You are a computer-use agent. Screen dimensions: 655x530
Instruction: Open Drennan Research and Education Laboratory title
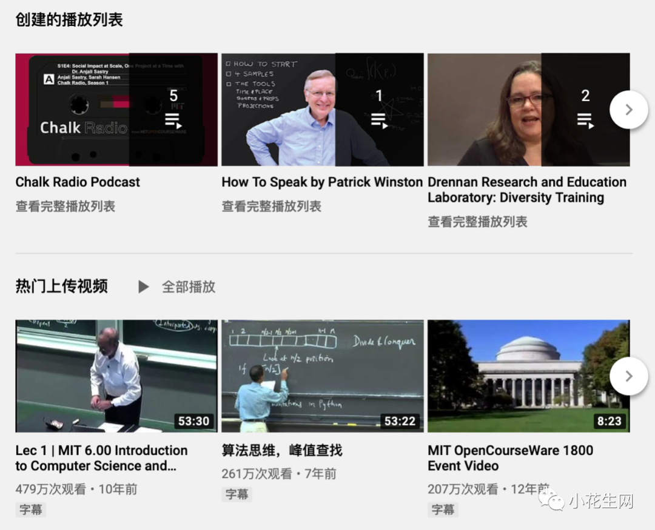(x=527, y=190)
